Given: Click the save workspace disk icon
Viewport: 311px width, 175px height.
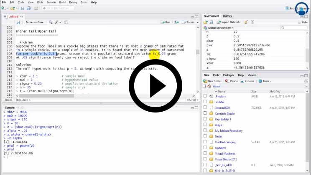Looking at the screenshot, I should coord(212,22).
